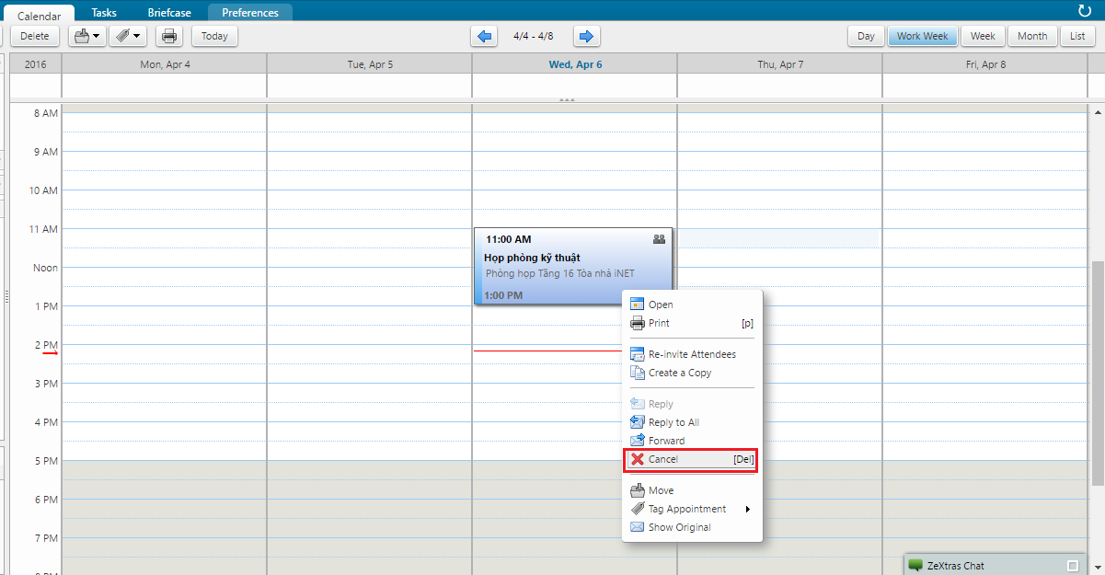Expand the Tag Appointment submenu
This screenshot has width=1105, height=575.
[x=693, y=509]
